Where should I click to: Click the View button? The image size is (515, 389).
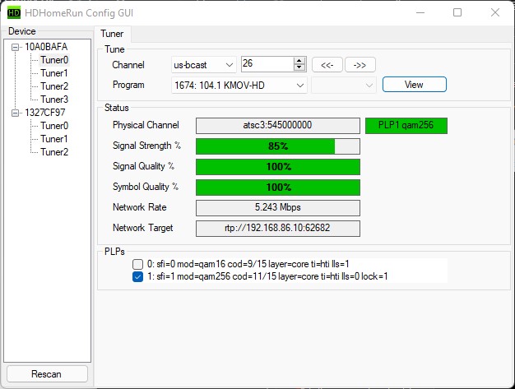coord(414,85)
